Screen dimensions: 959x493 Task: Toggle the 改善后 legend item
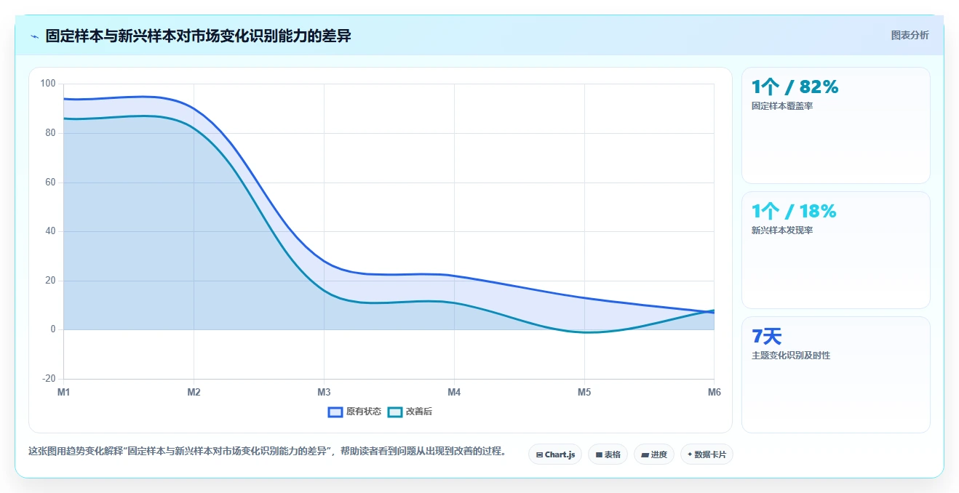410,412
